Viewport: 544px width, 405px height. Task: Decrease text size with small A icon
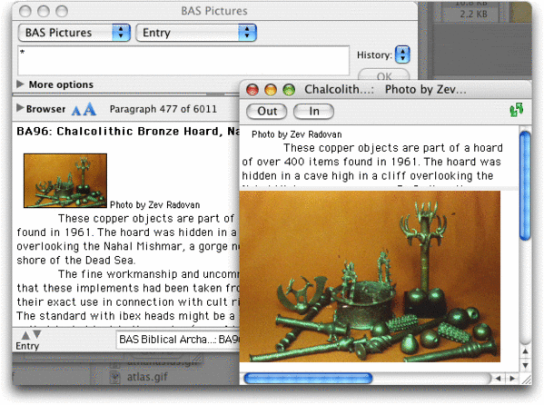click(x=76, y=111)
